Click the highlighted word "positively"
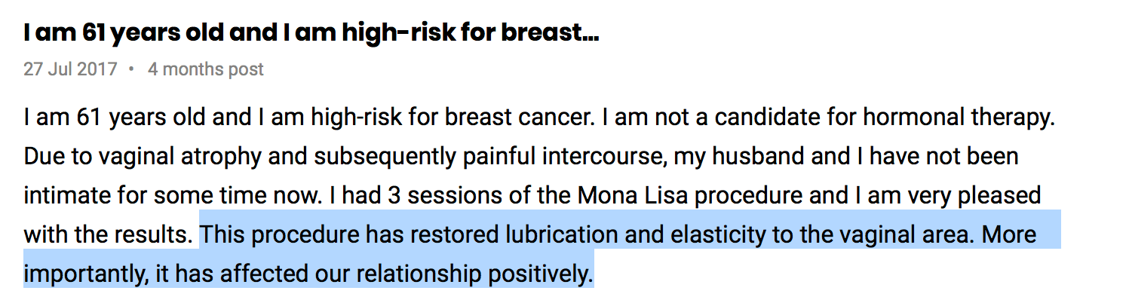1126x306 pixels. pos(540,274)
